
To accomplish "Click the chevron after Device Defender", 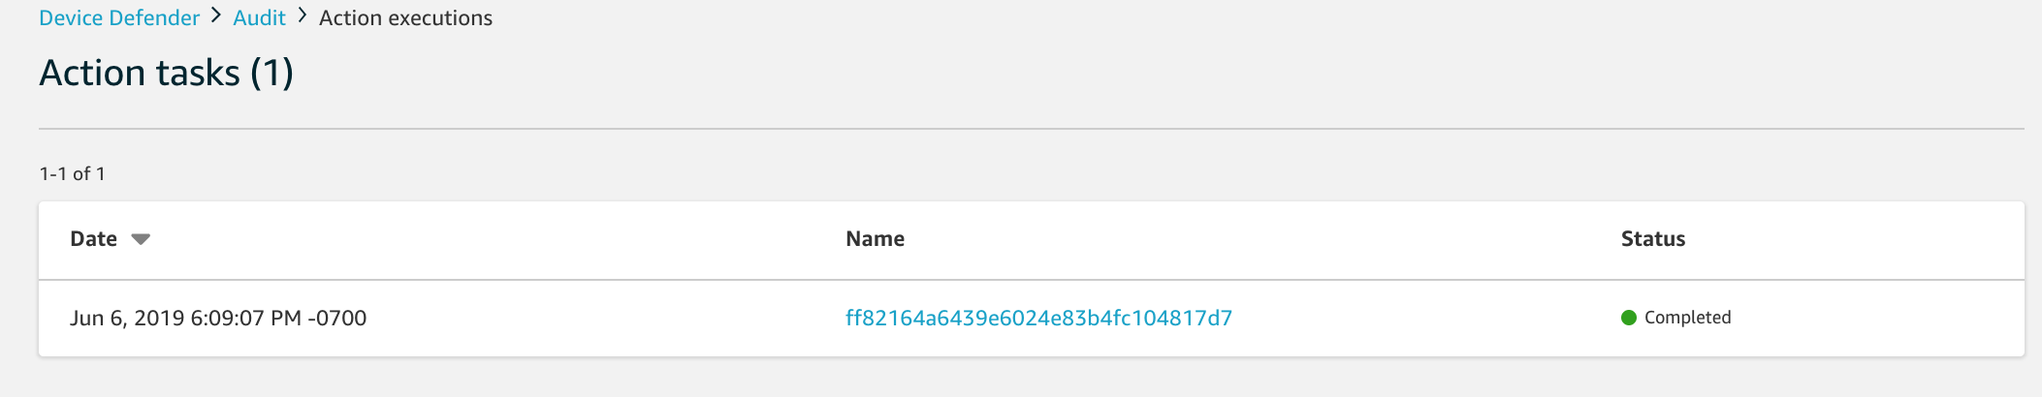I will [x=216, y=16].
